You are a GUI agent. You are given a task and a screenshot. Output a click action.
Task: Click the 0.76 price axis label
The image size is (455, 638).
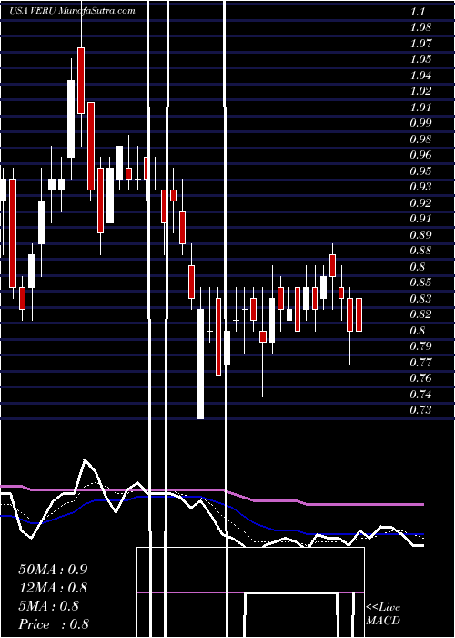tap(420, 378)
